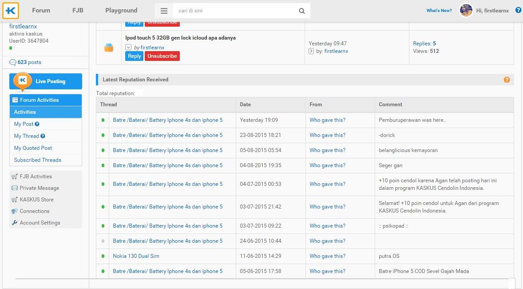Unsubscribe from the Ipod touch thread
This screenshot has height=289, width=523.
click(x=162, y=56)
